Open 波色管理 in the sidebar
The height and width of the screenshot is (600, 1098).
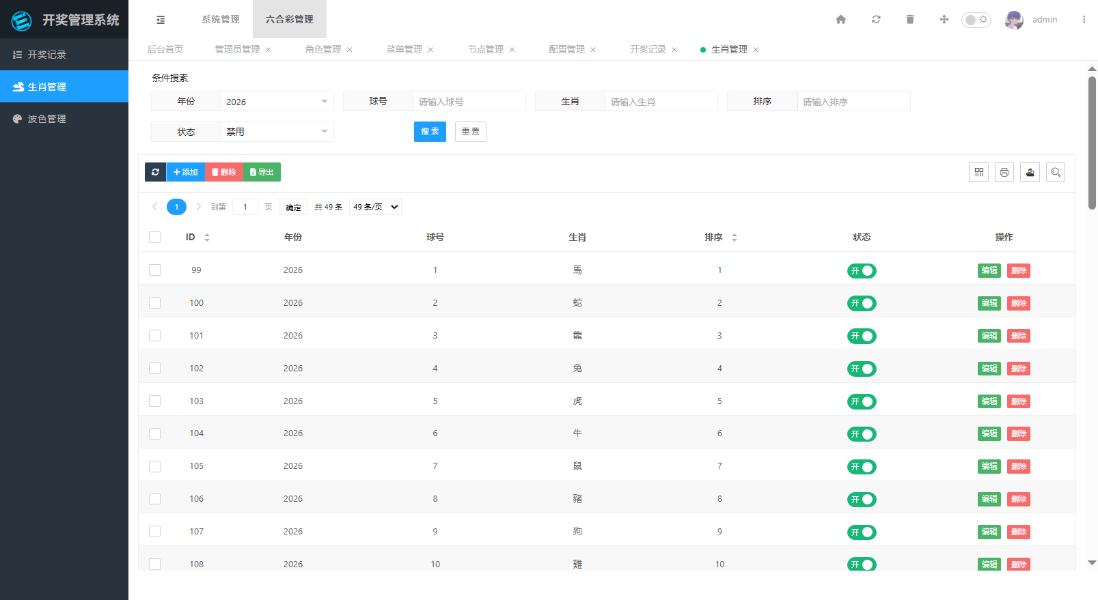tap(64, 119)
